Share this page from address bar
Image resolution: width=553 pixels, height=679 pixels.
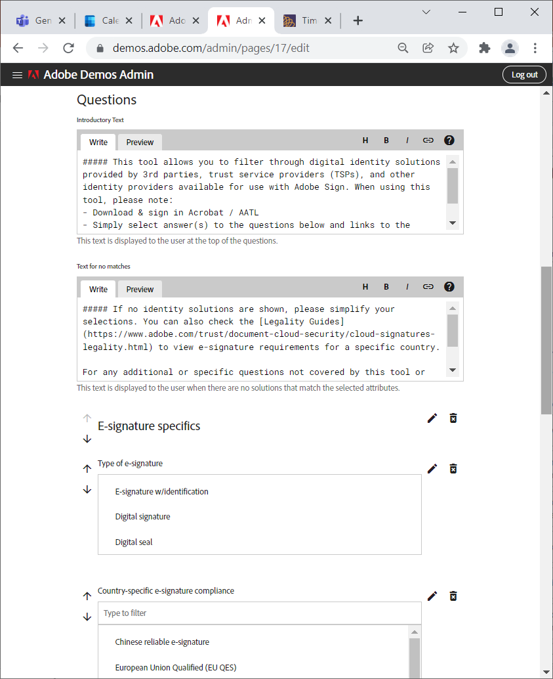[428, 48]
